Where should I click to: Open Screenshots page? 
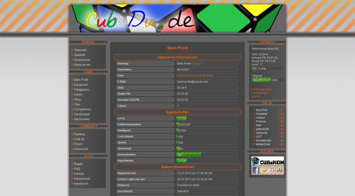[82, 60]
